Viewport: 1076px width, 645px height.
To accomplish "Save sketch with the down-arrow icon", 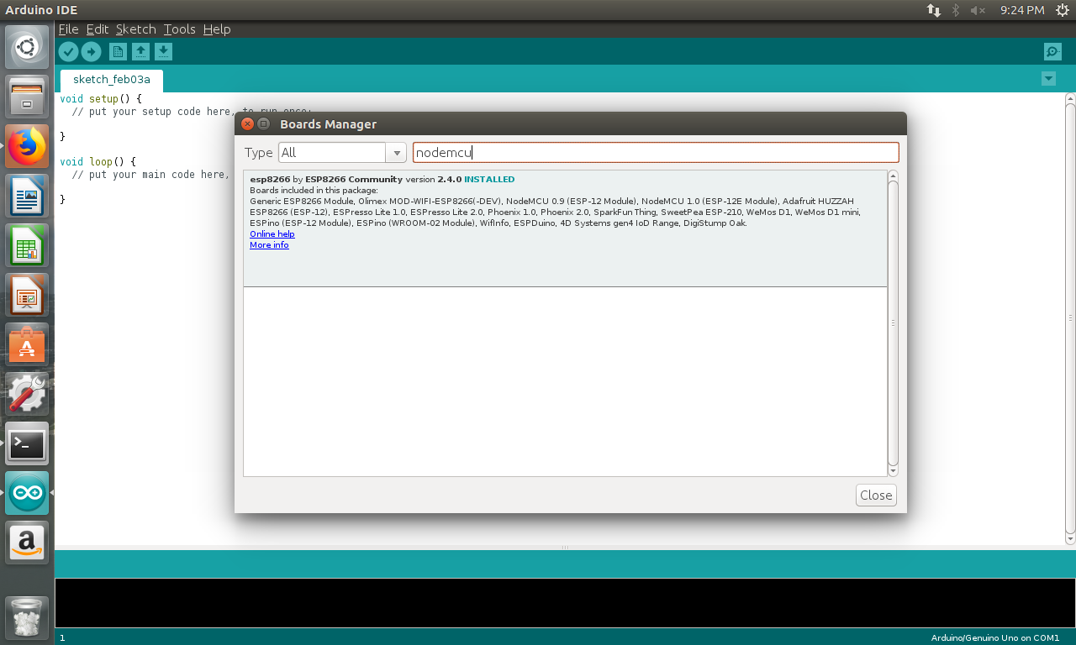I will [x=164, y=52].
